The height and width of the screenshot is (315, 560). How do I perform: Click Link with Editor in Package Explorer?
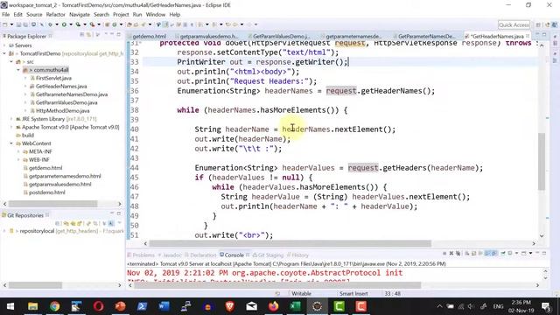coord(88,35)
